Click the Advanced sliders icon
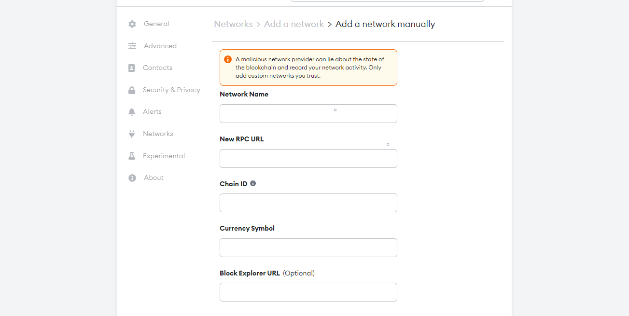The height and width of the screenshot is (316, 629). [132, 46]
